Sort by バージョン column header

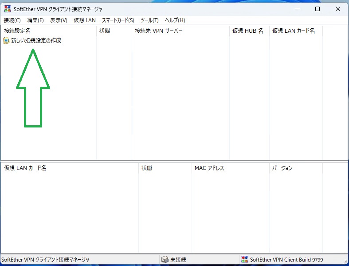[282, 168]
